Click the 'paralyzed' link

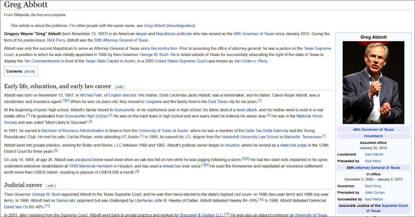click(84, 160)
